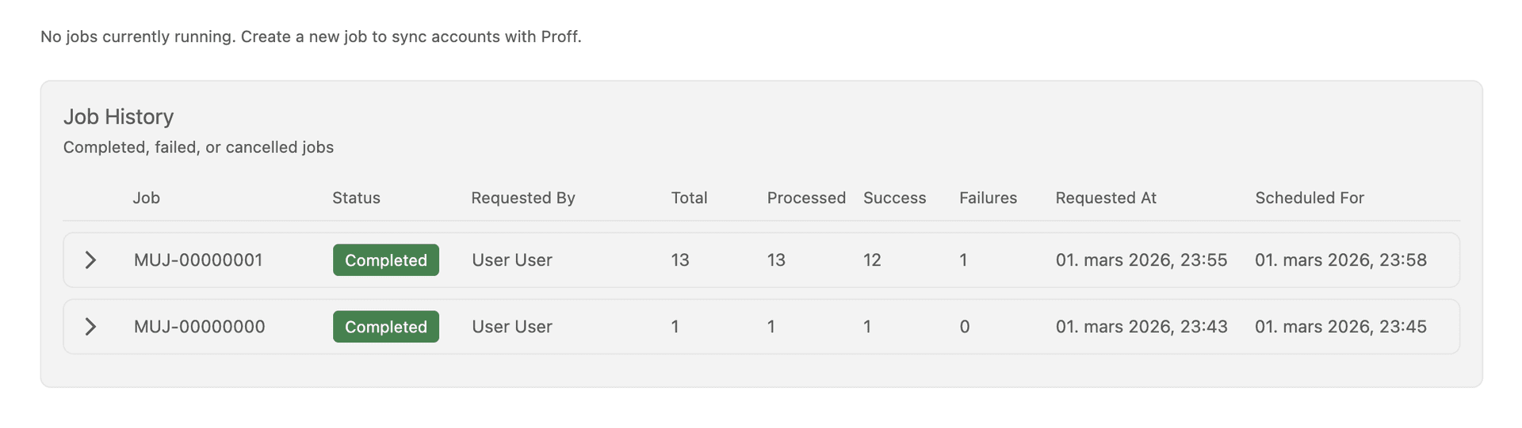Click the Job column header
This screenshot has height=428, width=1522.
click(x=147, y=198)
